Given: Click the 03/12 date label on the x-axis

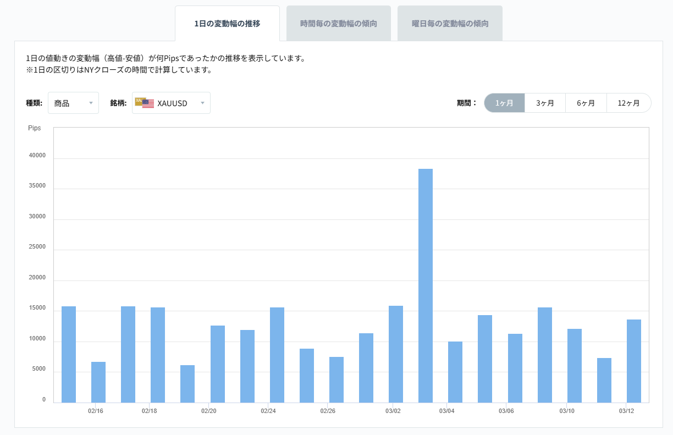Looking at the screenshot, I should click(x=625, y=411).
